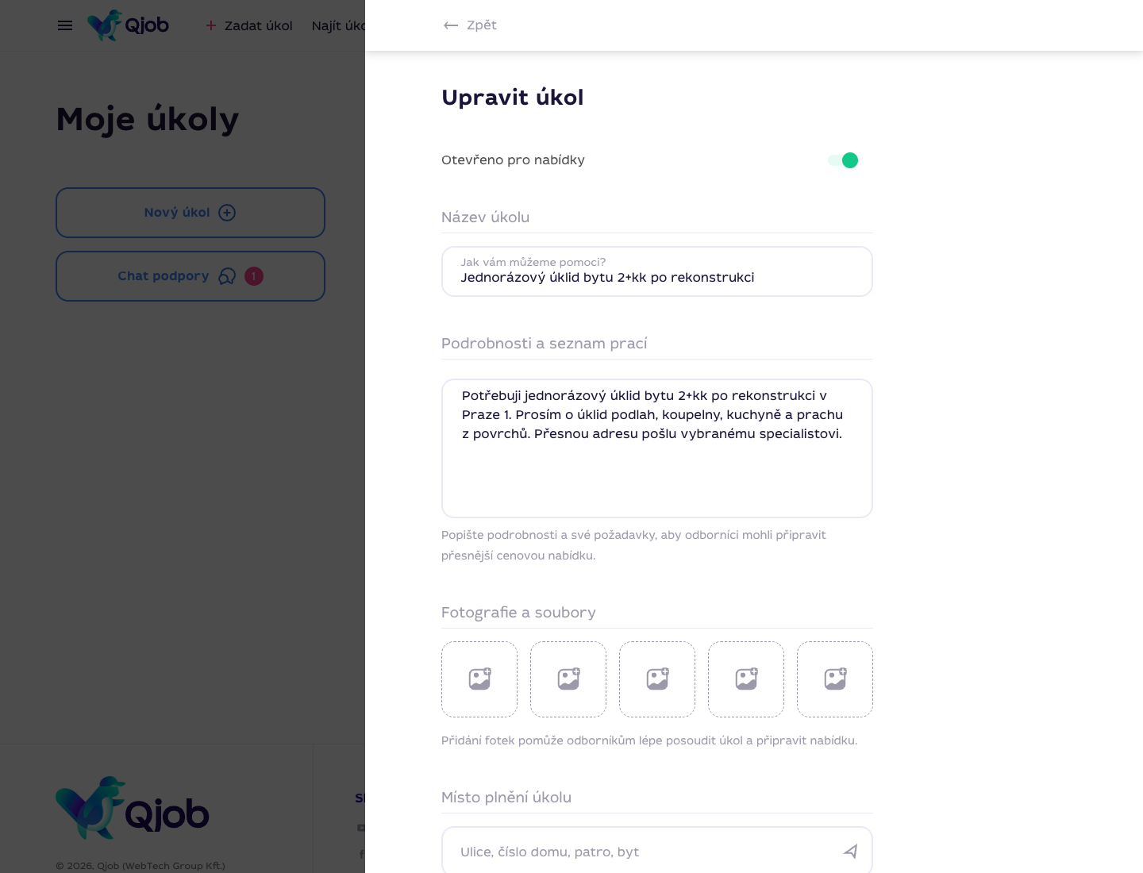1143x873 pixels.
Task: Click the plus icon on Nový úkol
Action: pyautogui.click(x=227, y=213)
